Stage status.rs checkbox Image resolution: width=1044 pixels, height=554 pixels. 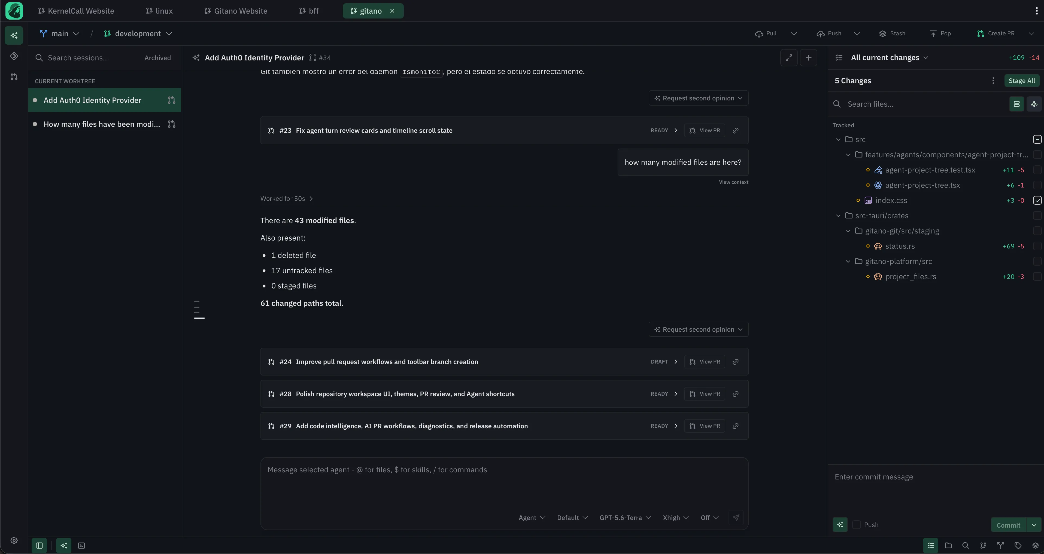(1037, 246)
